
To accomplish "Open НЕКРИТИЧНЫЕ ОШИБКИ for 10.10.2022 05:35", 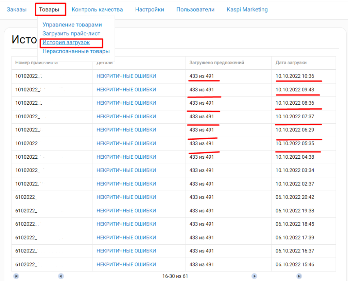I will pyautogui.click(x=126, y=143).
